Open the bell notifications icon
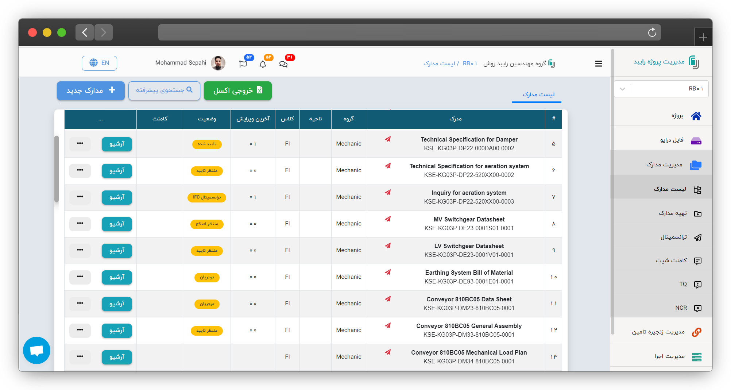731x390 pixels. tap(263, 64)
